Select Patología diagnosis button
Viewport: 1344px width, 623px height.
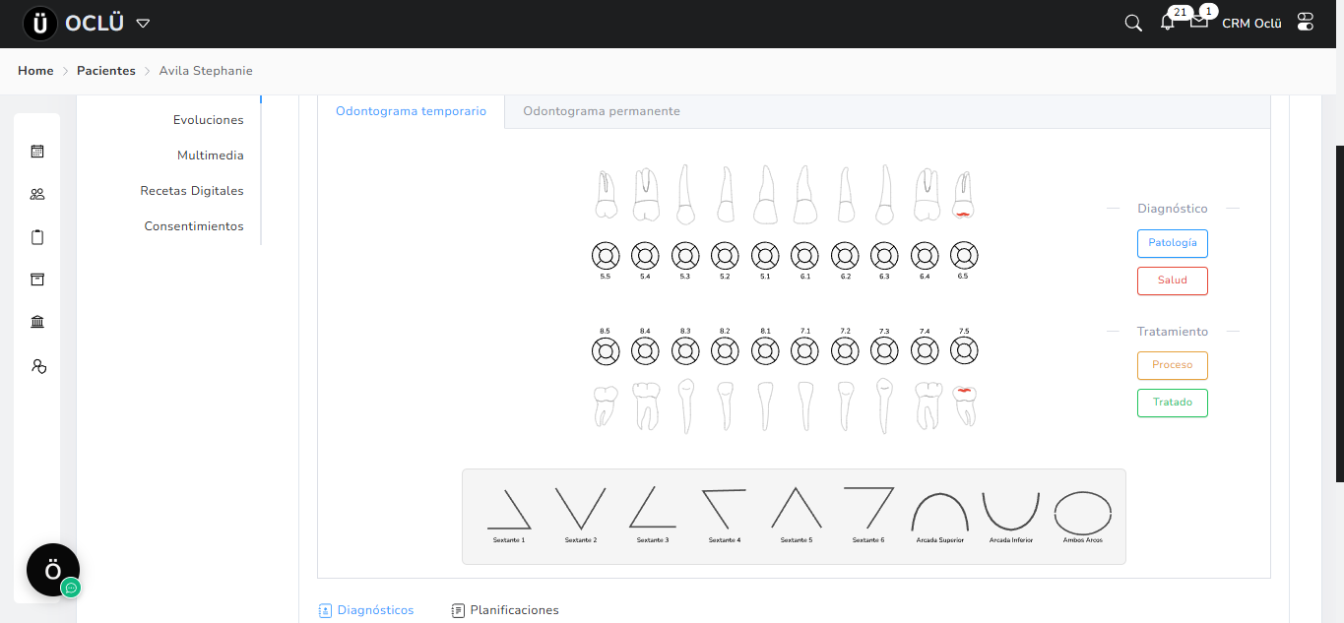[x=1172, y=243]
